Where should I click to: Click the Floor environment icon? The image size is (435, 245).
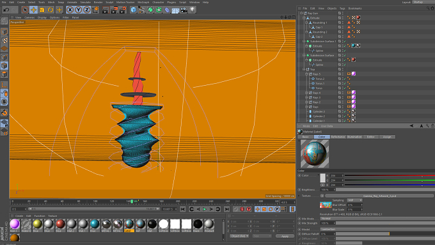[175, 10]
